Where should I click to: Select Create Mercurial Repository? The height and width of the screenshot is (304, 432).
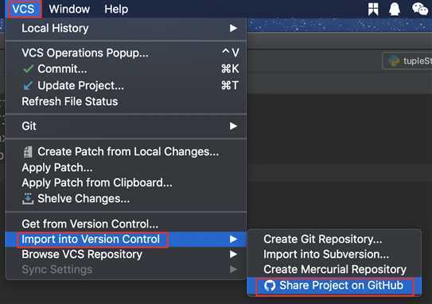tap(335, 270)
